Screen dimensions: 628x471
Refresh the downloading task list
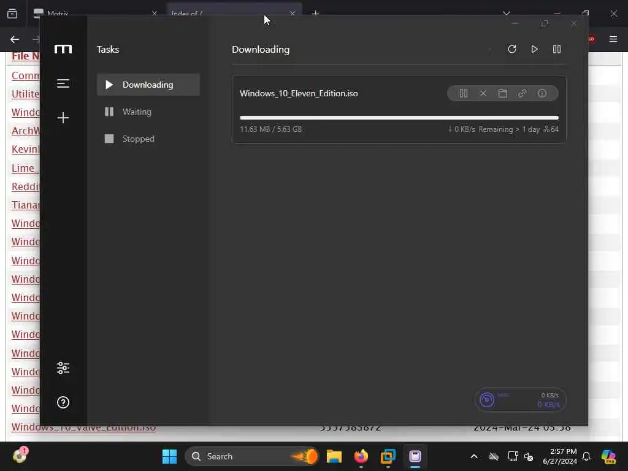[x=512, y=49]
